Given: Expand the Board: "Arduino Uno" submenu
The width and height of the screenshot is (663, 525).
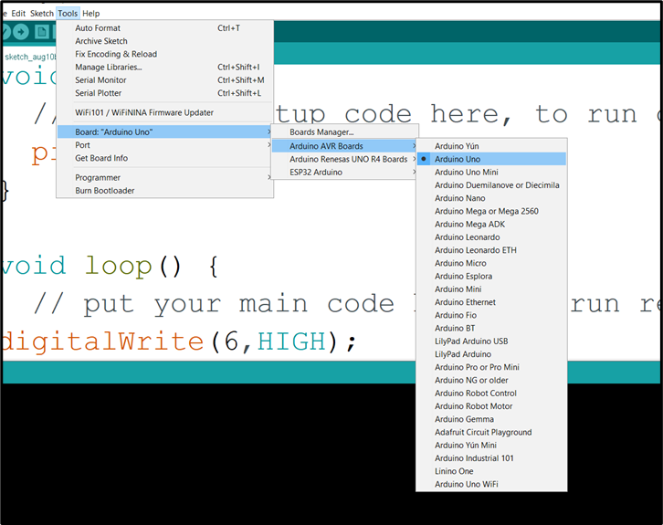Looking at the screenshot, I should point(165,131).
